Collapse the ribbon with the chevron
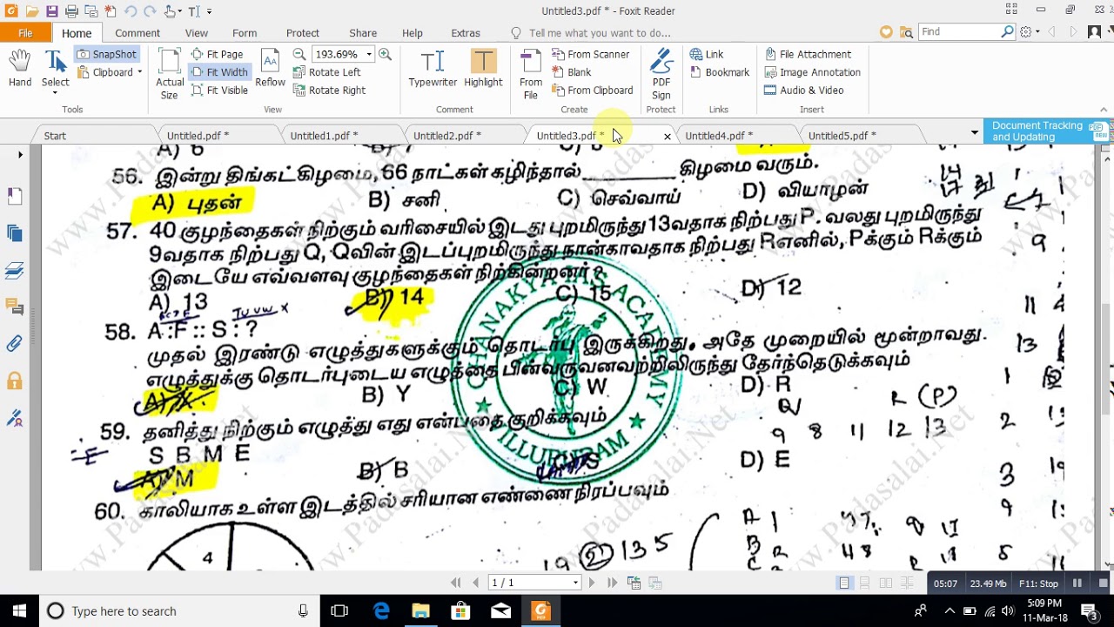The image size is (1114, 627). pos(1104,110)
